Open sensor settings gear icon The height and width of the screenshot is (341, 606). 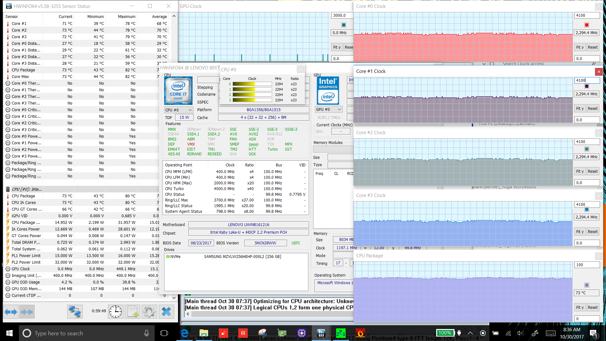point(149,312)
